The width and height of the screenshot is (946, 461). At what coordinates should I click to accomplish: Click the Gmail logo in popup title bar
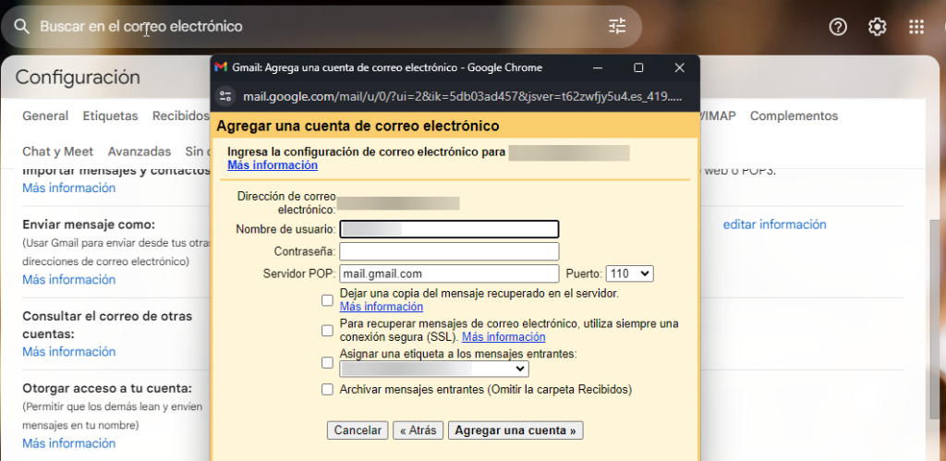point(221,67)
